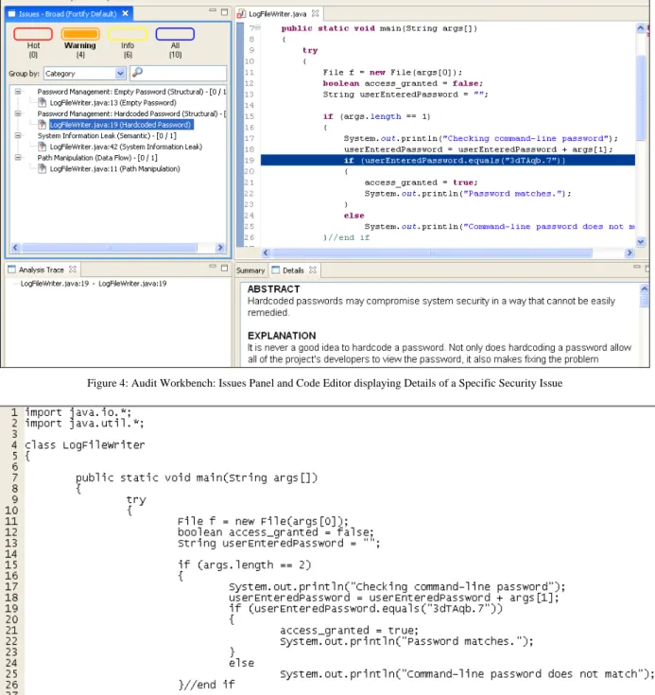Select LogFileWriter.java:42 (System Information Leak) issue
This screenshot has width=655, height=695.
[126, 147]
